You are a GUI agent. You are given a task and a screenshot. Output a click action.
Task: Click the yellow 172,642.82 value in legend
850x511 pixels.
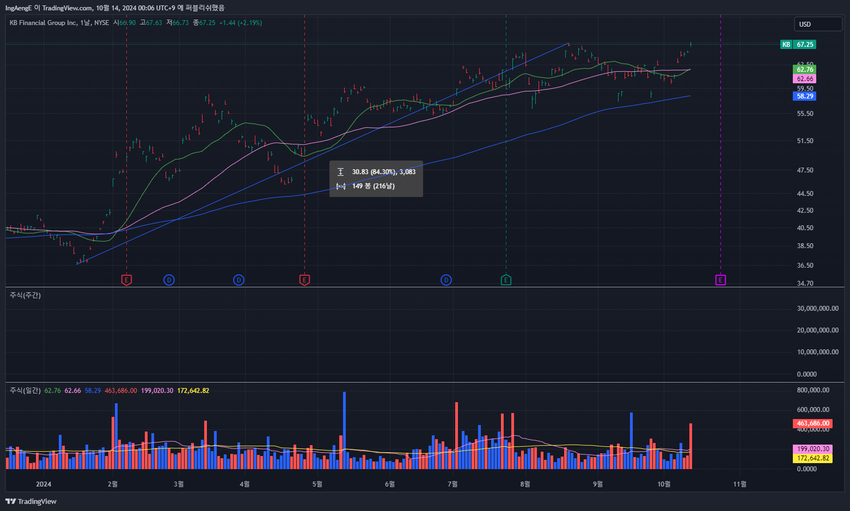(193, 391)
